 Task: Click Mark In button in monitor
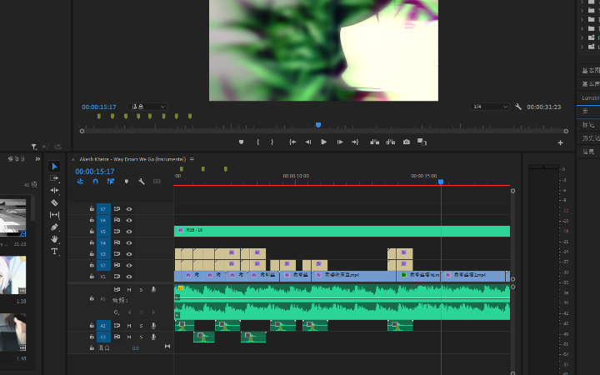pos(257,142)
